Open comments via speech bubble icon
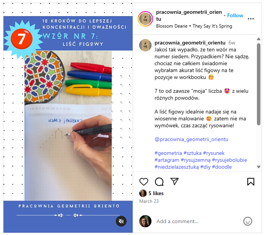The image size is (265, 235). coord(159,182)
